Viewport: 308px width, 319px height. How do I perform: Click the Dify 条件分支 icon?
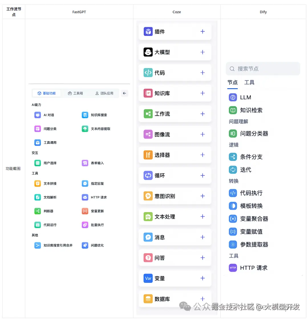point(233,157)
